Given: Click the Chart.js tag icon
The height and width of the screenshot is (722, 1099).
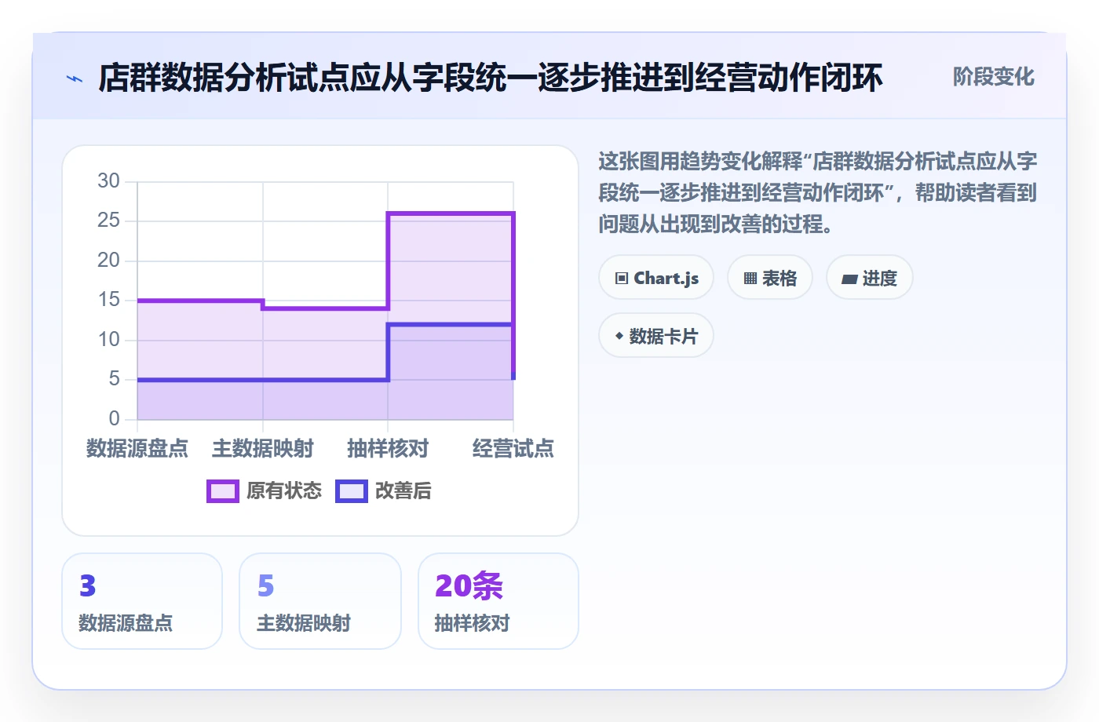Looking at the screenshot, I should tap(622, 279).
